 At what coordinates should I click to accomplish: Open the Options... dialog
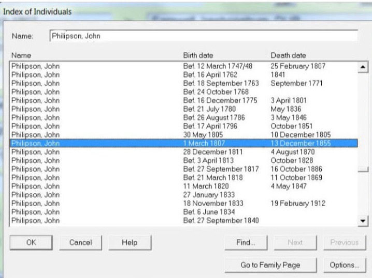click(345, 265)
